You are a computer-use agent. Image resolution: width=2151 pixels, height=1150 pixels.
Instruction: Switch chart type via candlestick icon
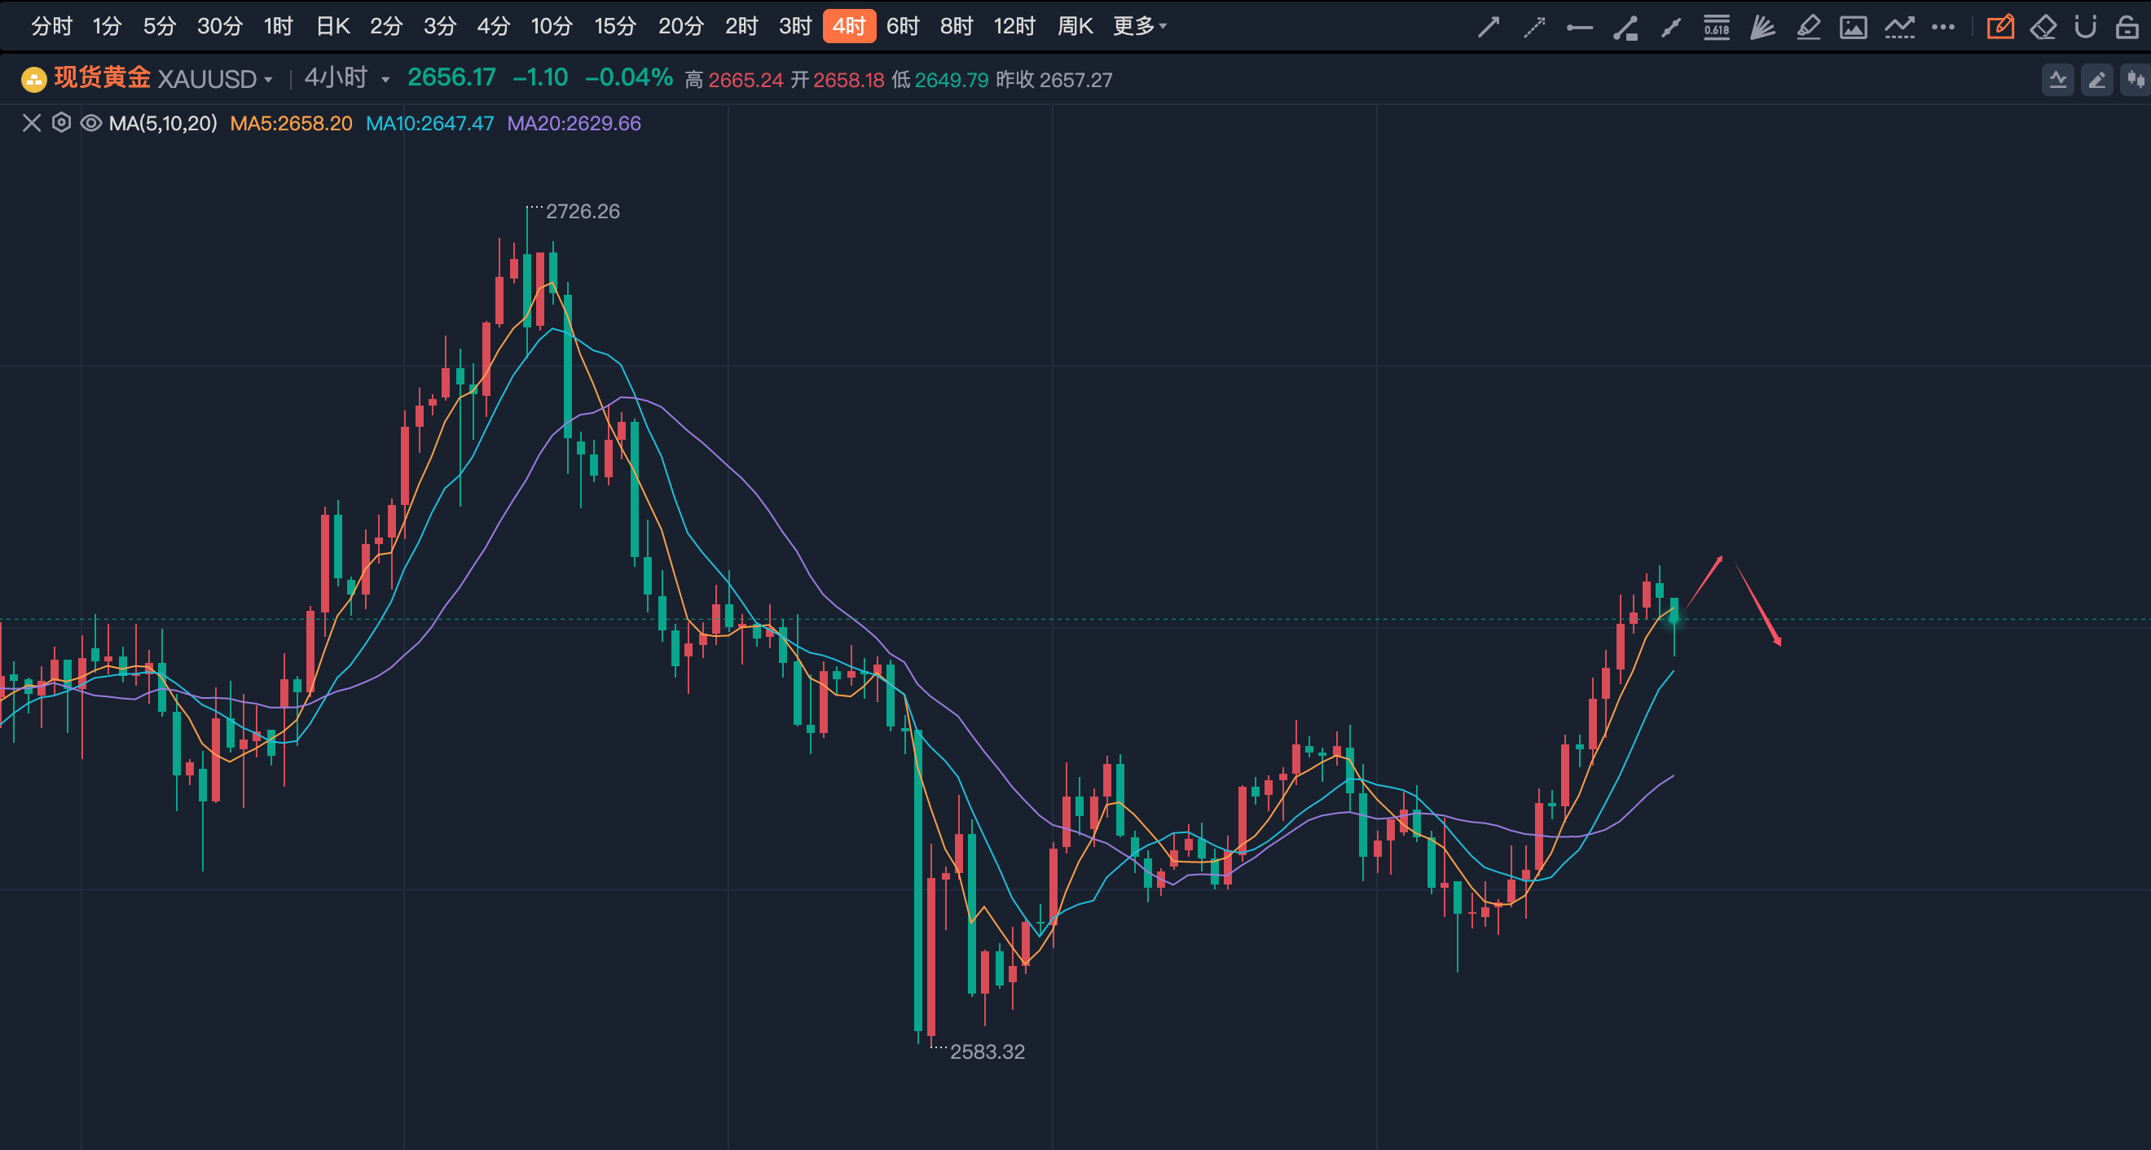click(2136, 80)
